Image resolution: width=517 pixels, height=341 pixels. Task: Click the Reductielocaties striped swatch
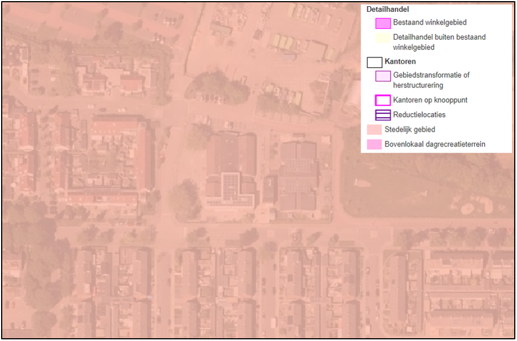click(x=383, y=115)
